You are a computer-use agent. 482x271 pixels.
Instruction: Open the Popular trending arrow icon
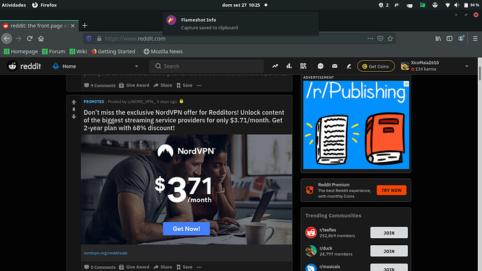coord(275,66)
